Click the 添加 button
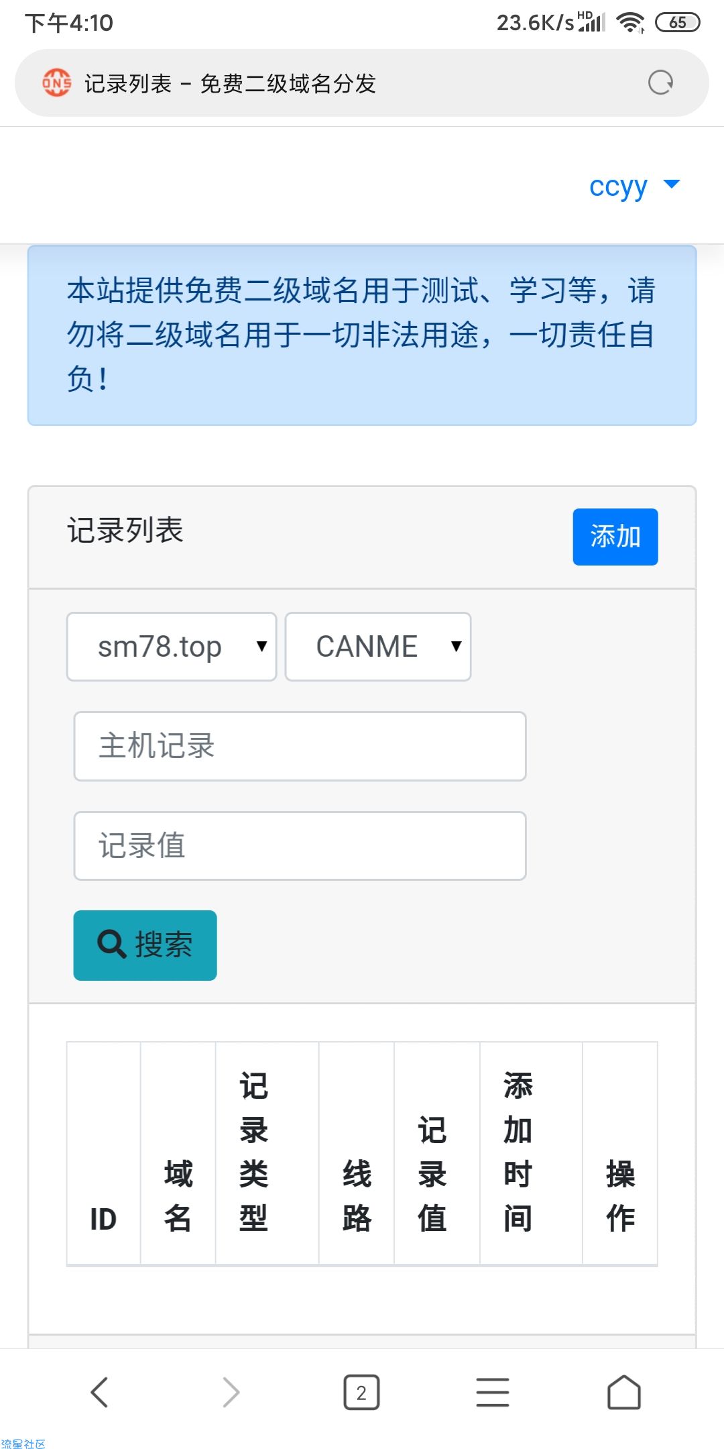Screen dimensions: 724x1449 click(x=615, y=537)
